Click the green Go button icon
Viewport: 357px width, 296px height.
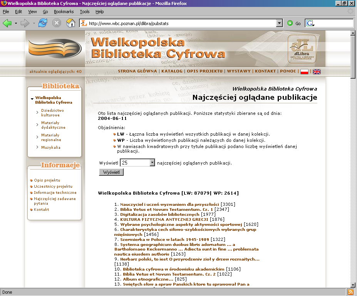(290, 23)
